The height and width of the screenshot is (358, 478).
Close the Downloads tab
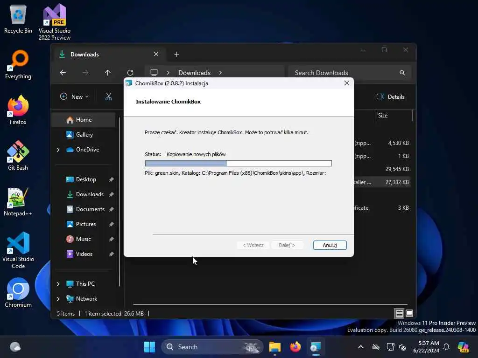coord(156,54)
